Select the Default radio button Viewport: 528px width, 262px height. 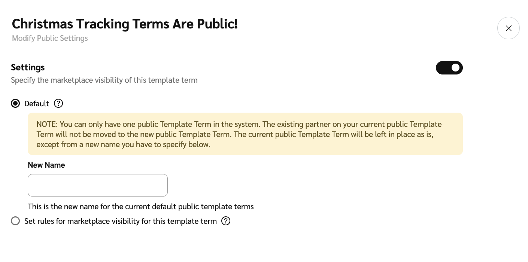(x=15, y=103)
